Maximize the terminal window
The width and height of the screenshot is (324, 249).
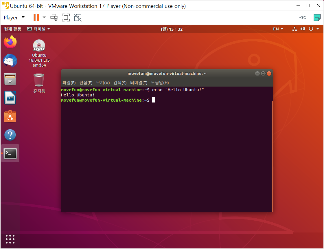tap(263, 74)
